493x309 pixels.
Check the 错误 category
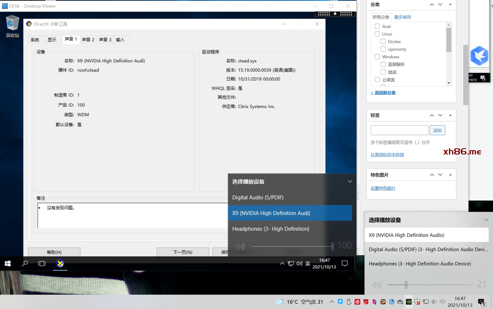pos(383,72)
